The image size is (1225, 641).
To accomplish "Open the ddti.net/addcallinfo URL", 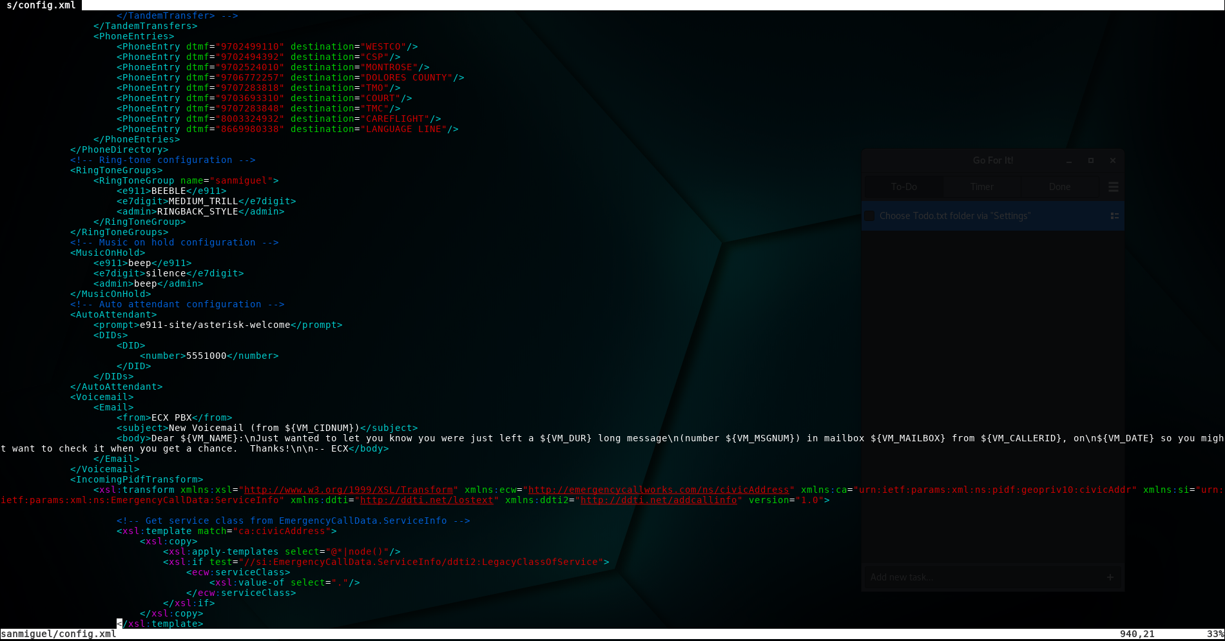I will point(659,500).
